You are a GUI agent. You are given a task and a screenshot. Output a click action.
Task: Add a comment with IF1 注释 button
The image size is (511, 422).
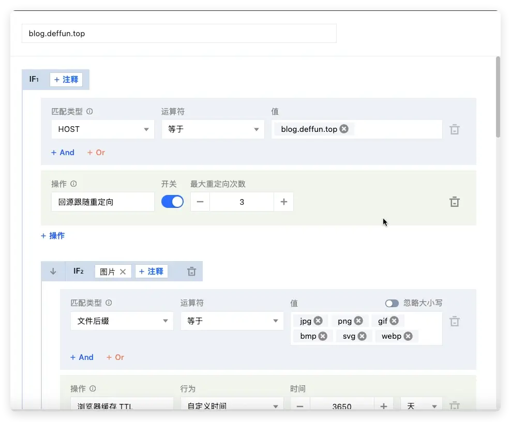coord(66,80)
